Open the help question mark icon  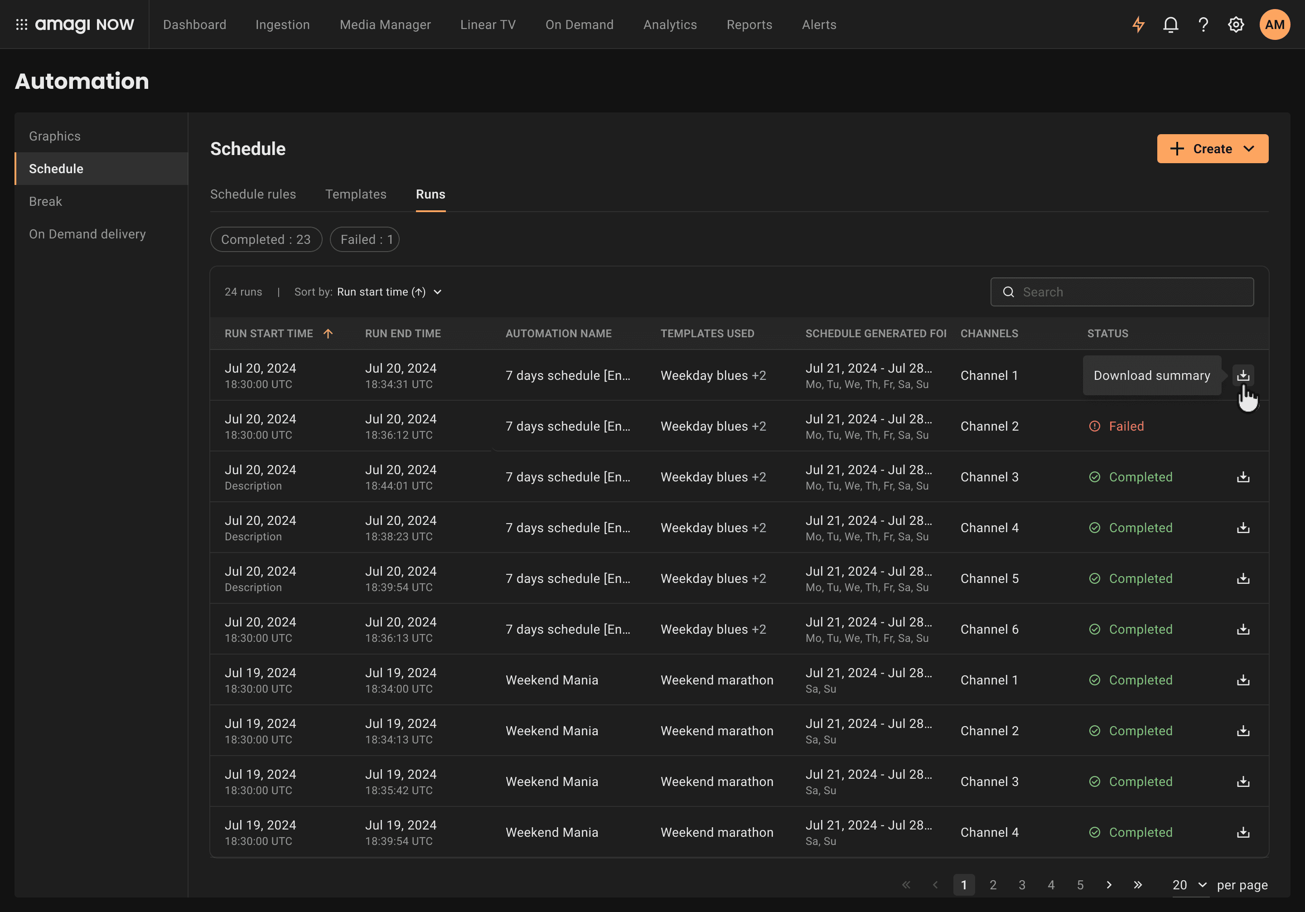(1203, 24)
